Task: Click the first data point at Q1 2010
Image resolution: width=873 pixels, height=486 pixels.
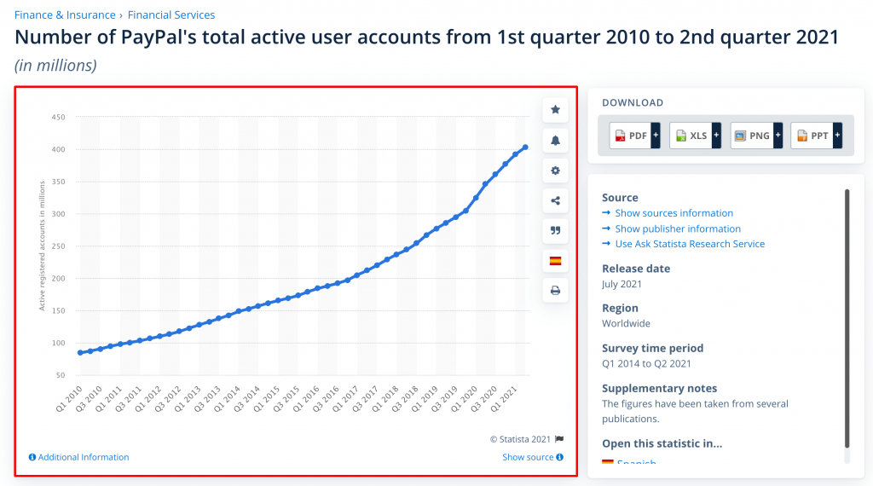Action: 80,353
